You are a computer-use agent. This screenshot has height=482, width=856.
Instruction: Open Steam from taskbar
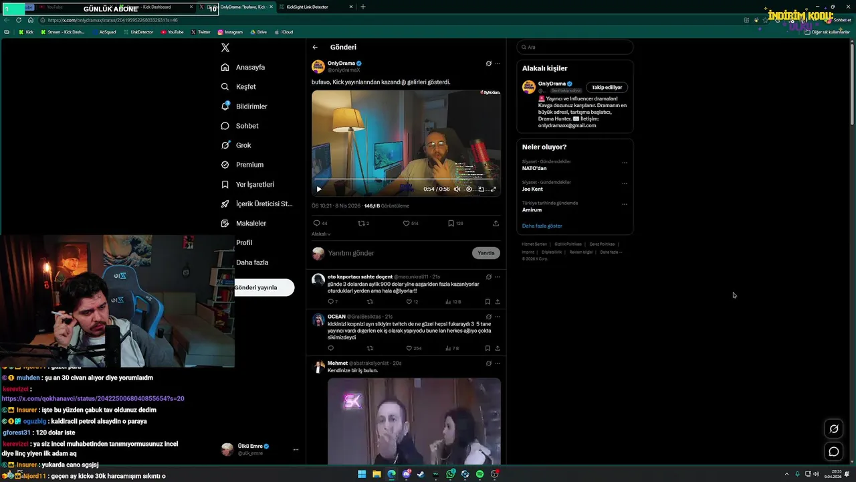point(421,474)
